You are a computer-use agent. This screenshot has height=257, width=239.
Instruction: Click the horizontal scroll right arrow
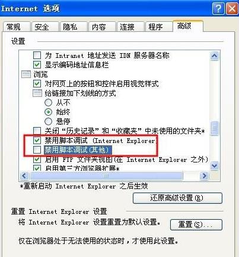204,175
